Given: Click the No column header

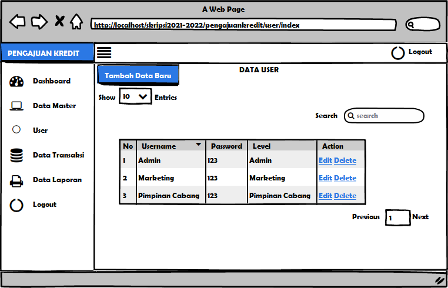Looking at the screenshot, I should click(128, 146).
